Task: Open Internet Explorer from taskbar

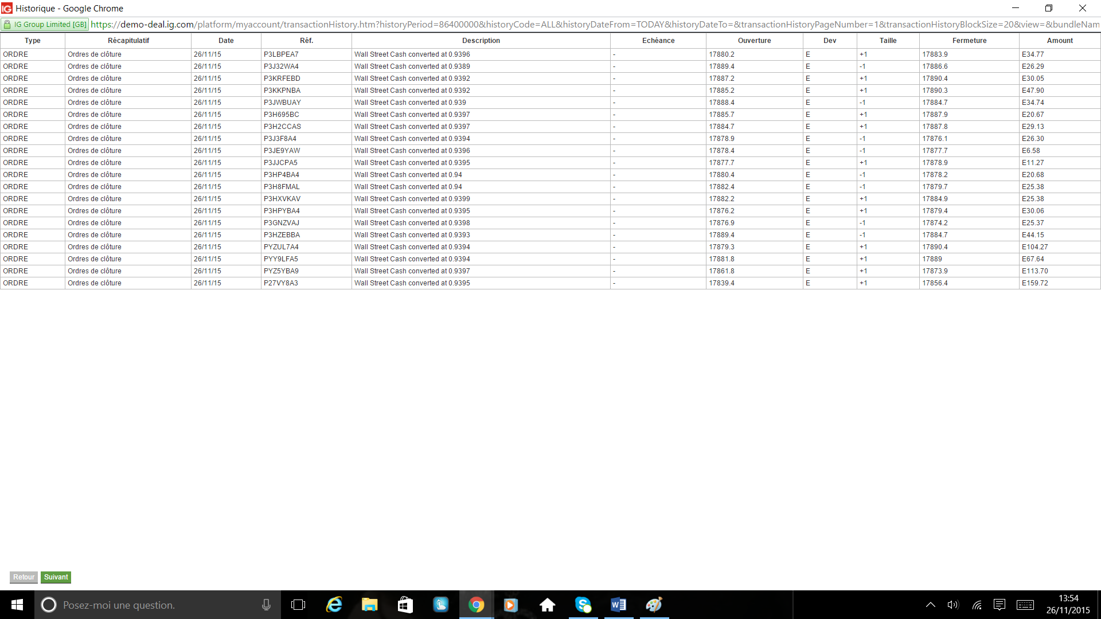Action: coord(334,605)
